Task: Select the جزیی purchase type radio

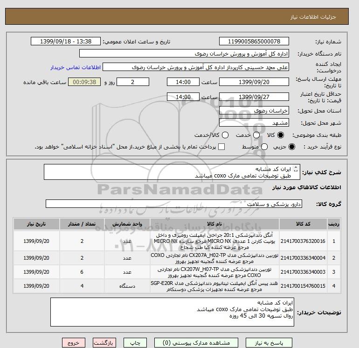Action: tap(292, 147)
